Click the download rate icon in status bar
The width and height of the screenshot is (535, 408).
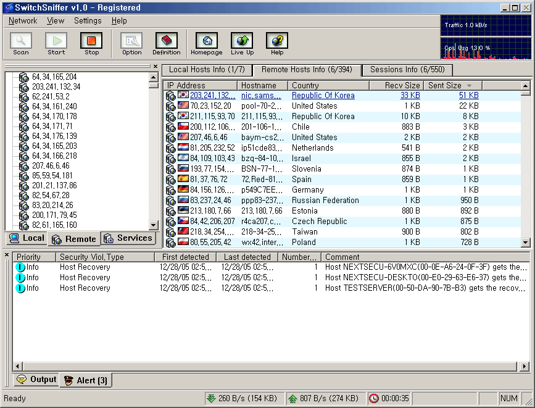[212, 399]
